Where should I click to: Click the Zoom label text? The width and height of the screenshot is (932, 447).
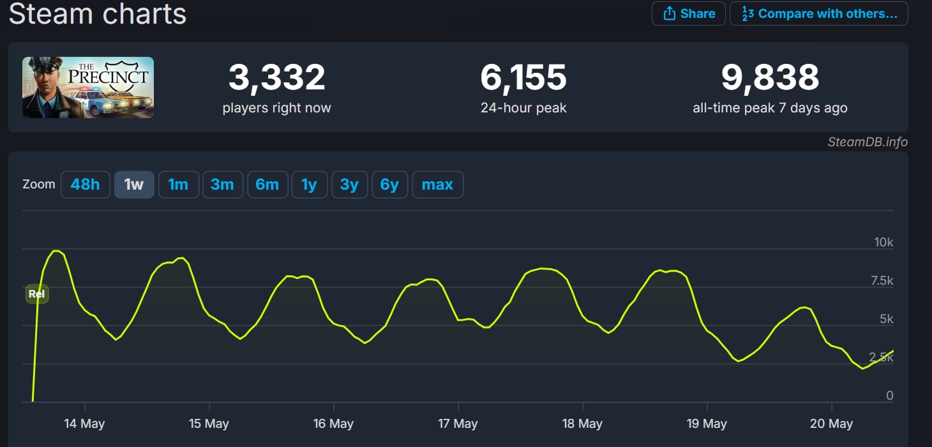point(39,184)
